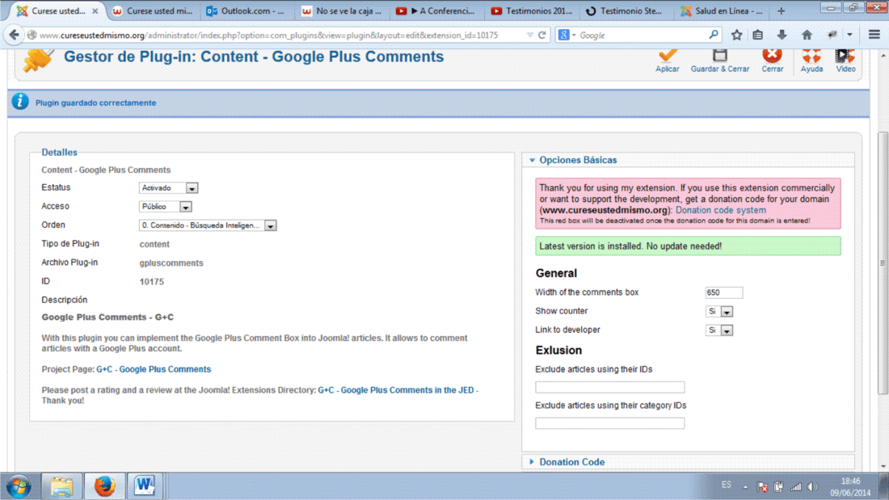Open the Estatus dropdown showing Activado
This screenshot has height=500, width=889.
pyautogui.click(x=168, y=187)
